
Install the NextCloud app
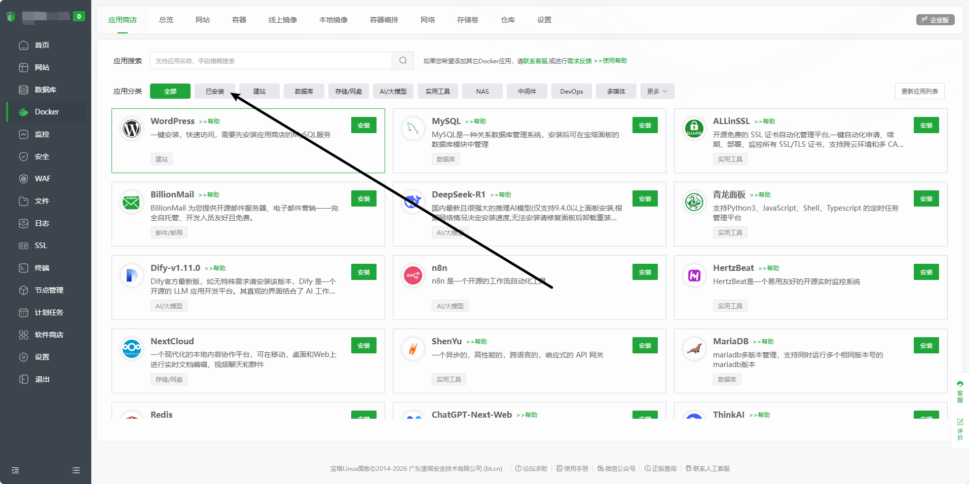[364, 345]
